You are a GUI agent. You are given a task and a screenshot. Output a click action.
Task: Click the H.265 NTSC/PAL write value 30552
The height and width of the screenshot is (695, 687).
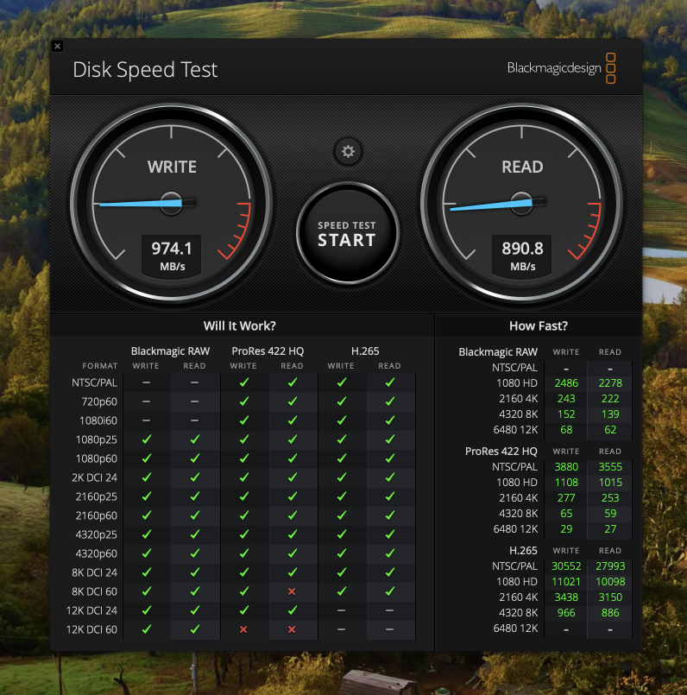(x=566, y=566)
